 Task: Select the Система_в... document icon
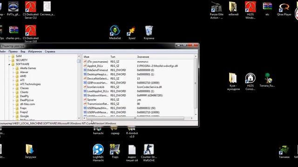click(x=47, y=8)
